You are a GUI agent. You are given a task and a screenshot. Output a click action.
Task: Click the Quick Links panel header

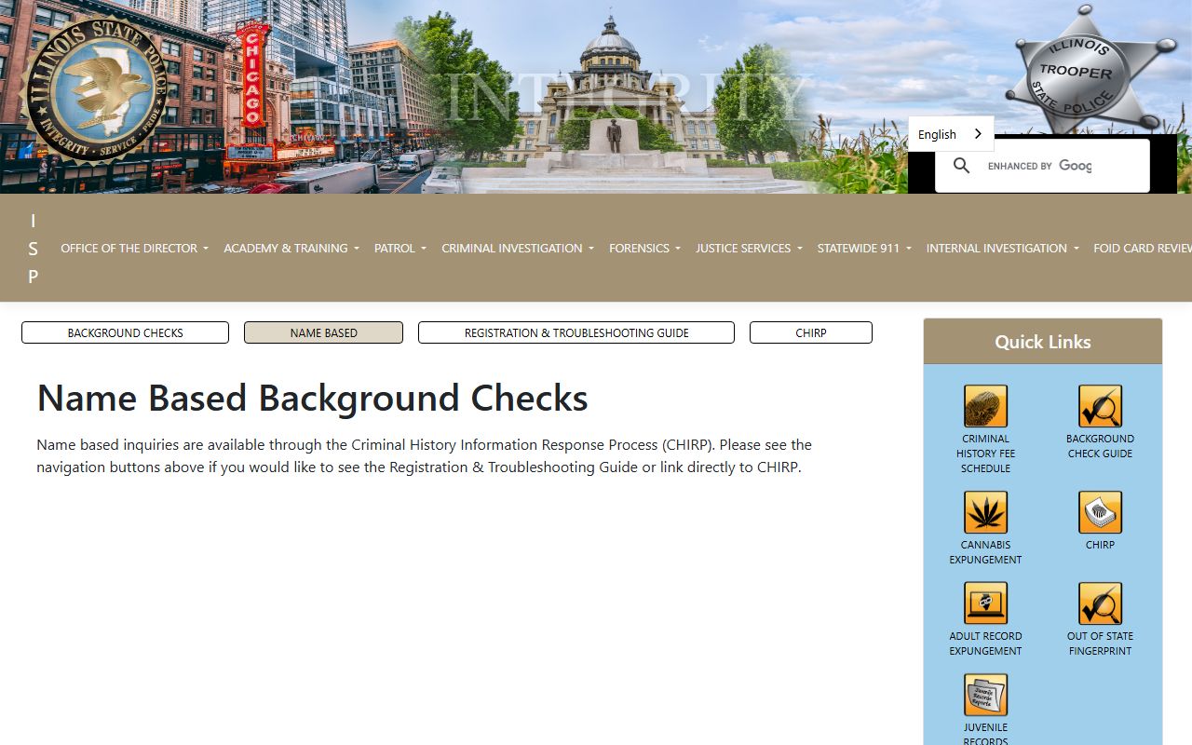(1043, 342)
